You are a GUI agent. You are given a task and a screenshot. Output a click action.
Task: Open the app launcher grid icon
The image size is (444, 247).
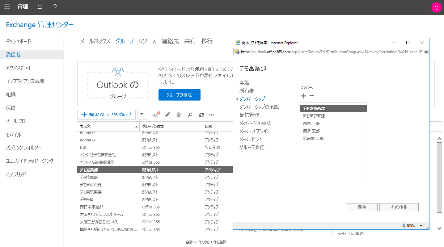[7, 6]
